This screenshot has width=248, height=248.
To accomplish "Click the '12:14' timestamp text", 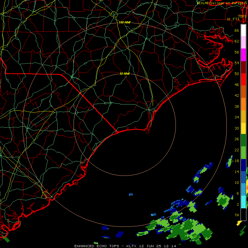I will click(170, 246).
